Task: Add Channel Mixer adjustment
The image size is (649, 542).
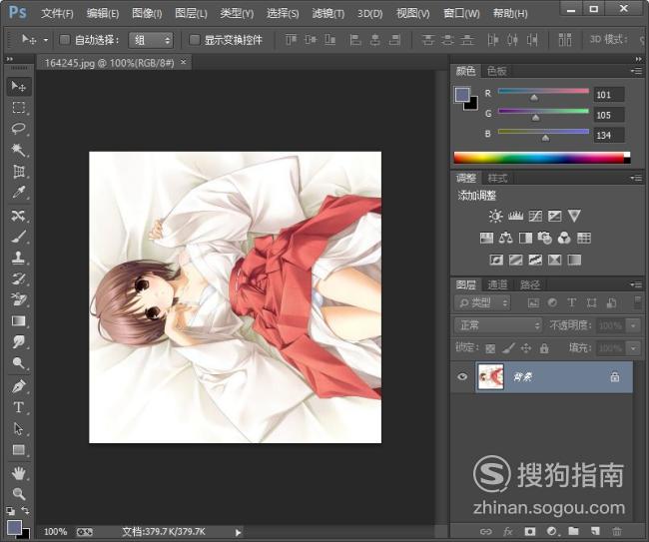Action: click(564, 238)
